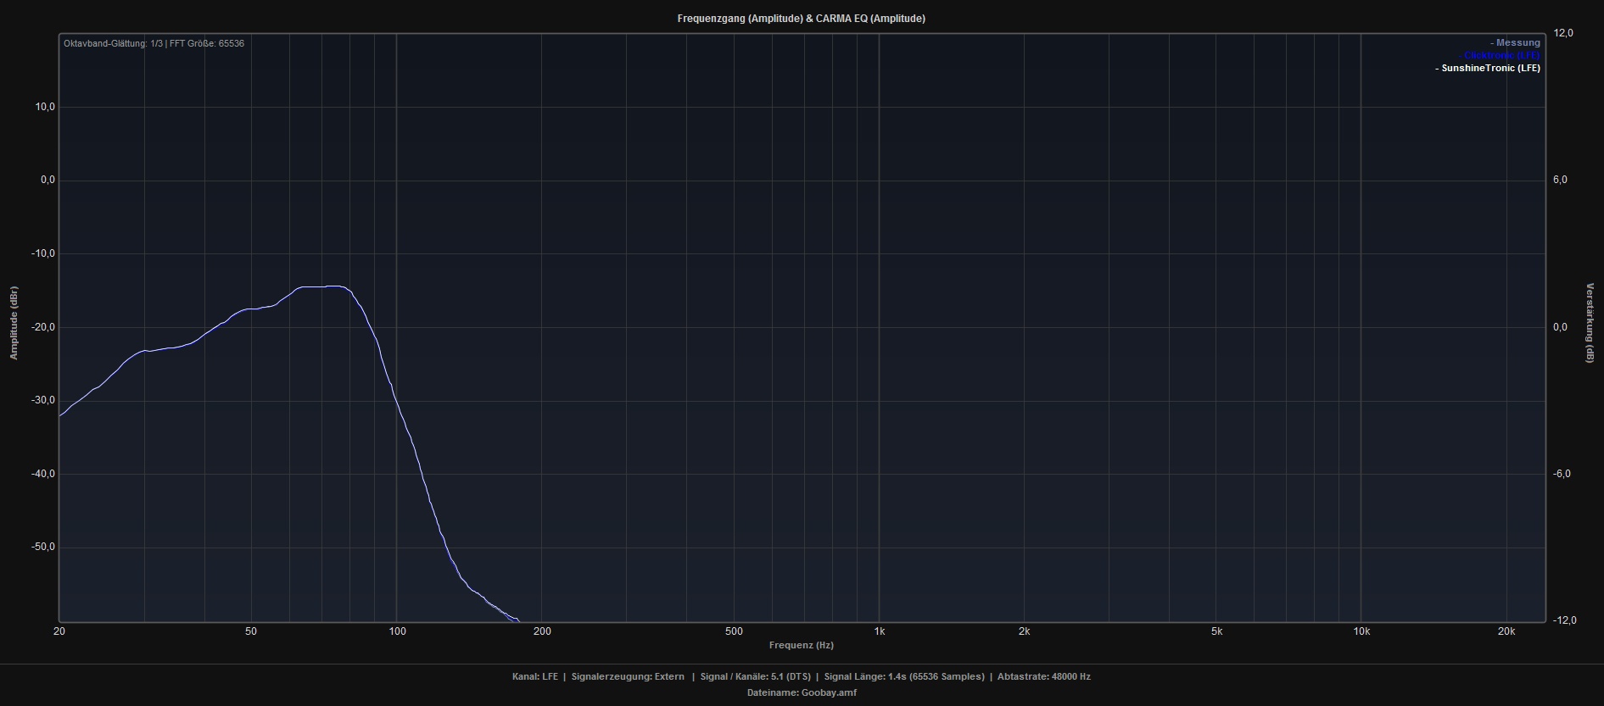
Task: Click the Frequenz (Hz) axis label
Action: (801, 645)
